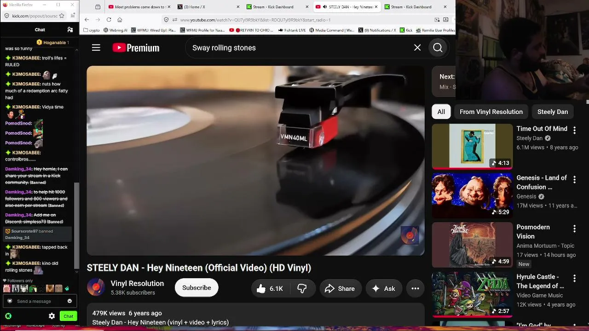Share the Hey Nineteen video
Viewport: 589px width, 331px height.
[340, 289]
